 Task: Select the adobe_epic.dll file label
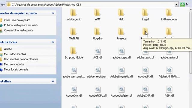coord(145,57)
